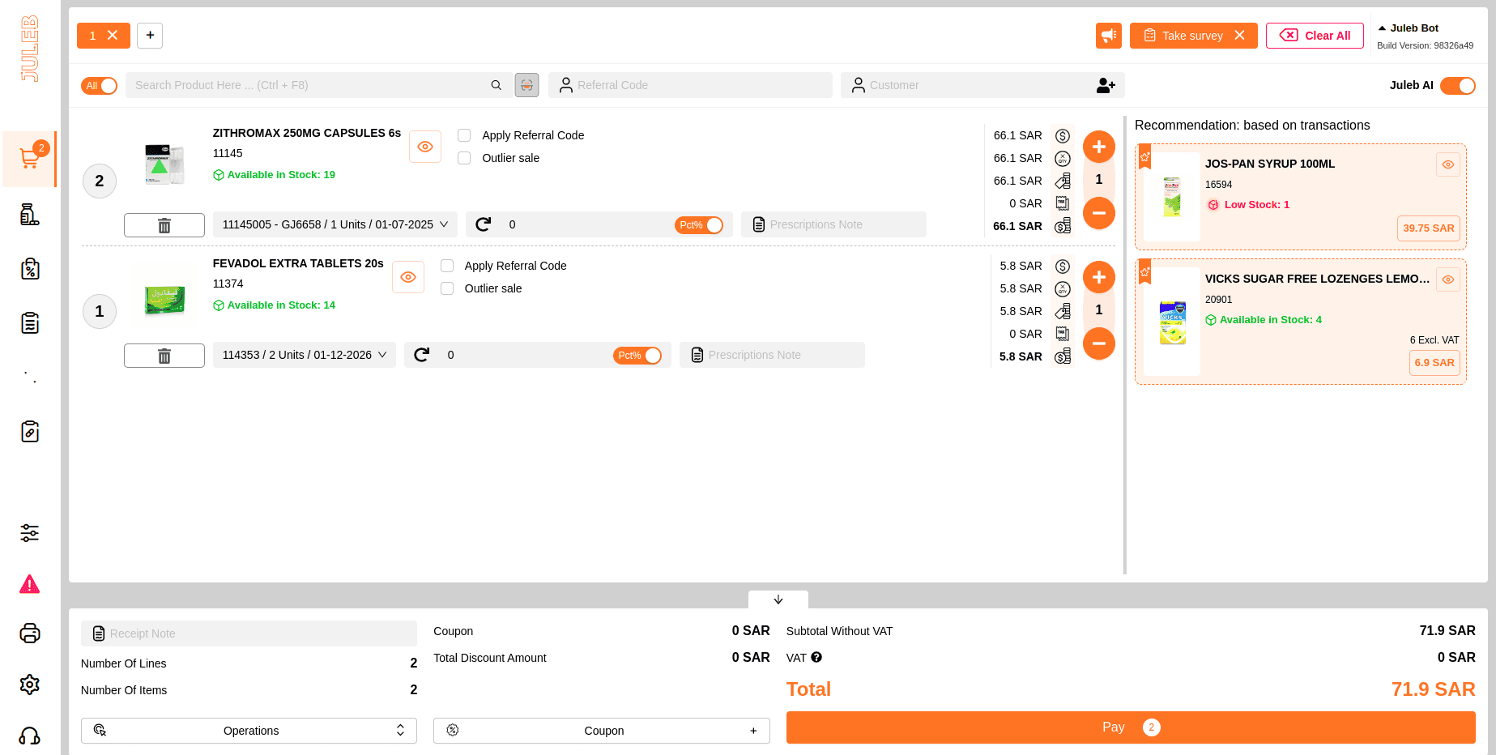Select cart tab number 1
This screenshot has height=755, width=1496.
tap(93, 36)
